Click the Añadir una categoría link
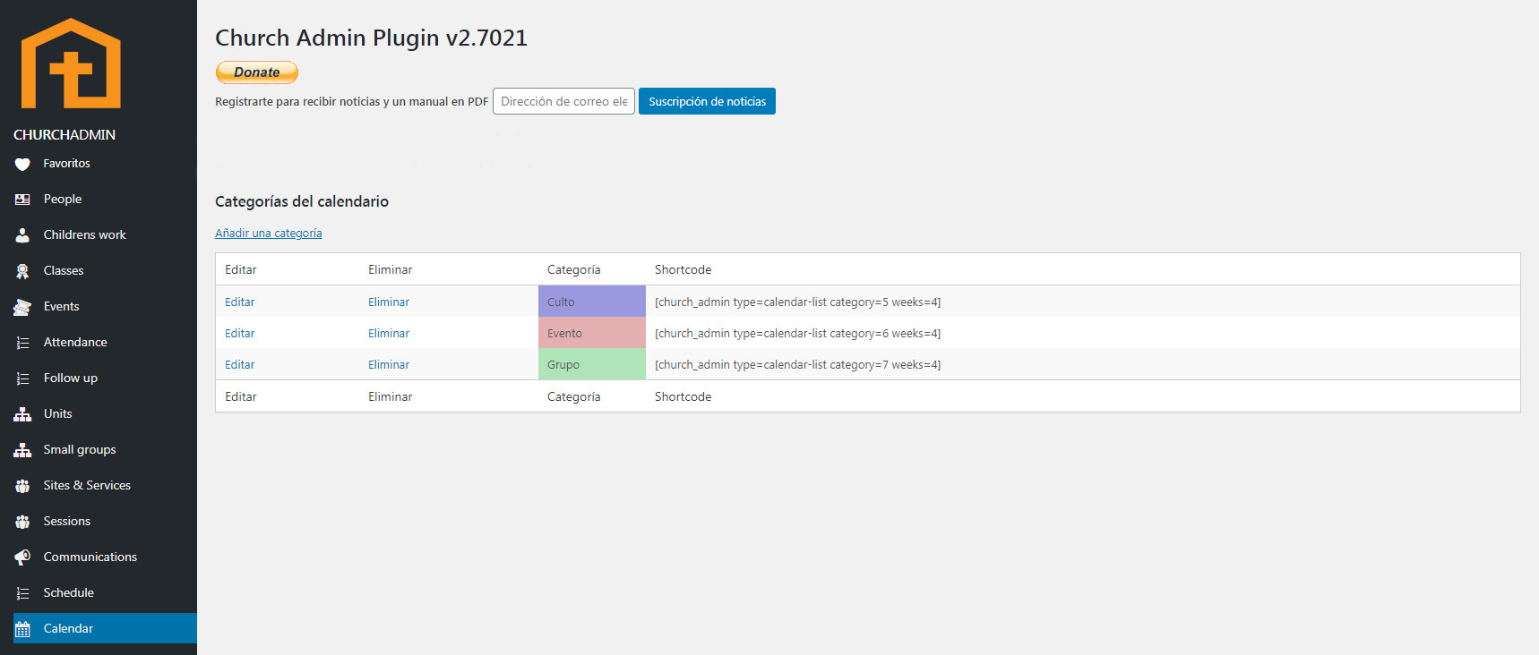 [268, 234]
